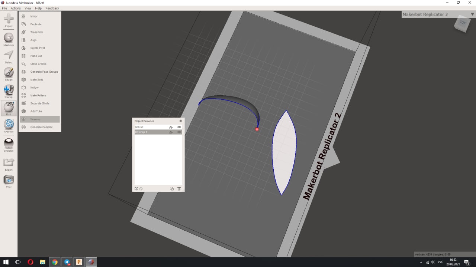Open volume speaker tray icon
The width and height of the screenshot is (476, 267).
click(432, 262)
